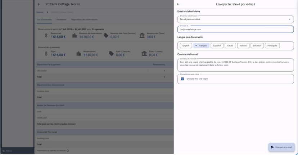The height and width of the screenshot is (155, 298).
Task: Click the dollar icon beside Revenu net
Action: tap(46, 35)
